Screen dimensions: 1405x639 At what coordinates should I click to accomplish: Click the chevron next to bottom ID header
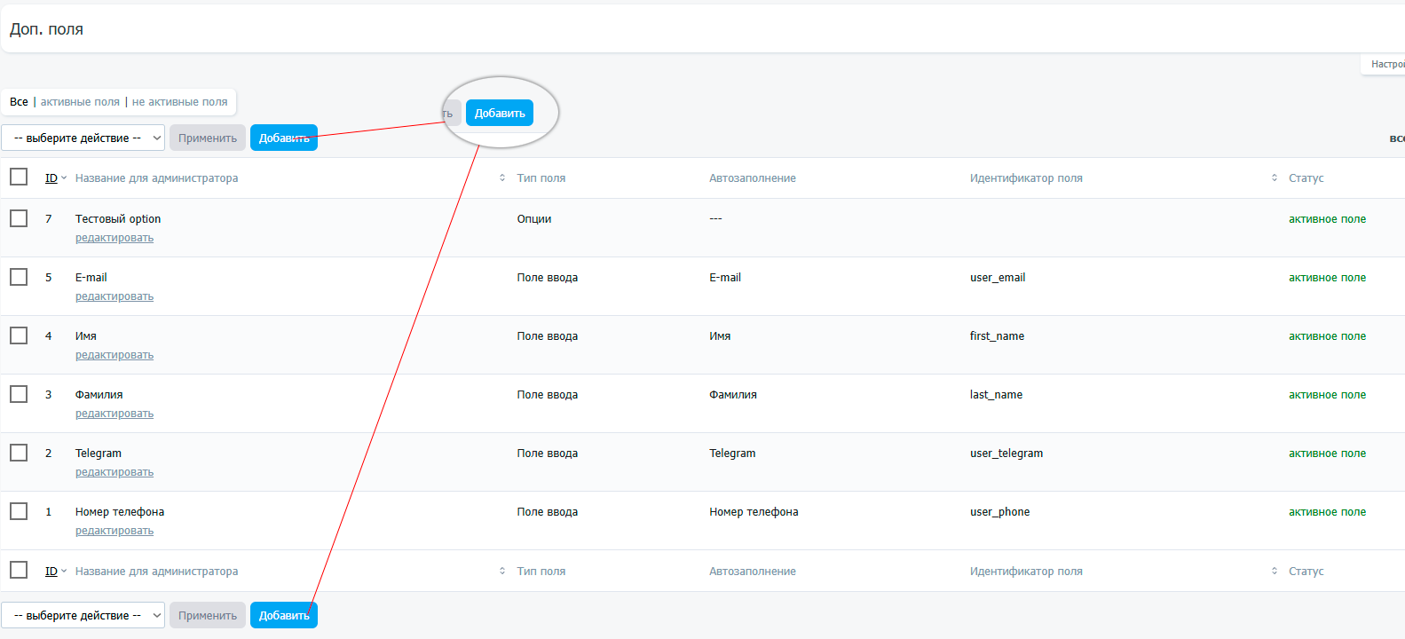(64, 572)
